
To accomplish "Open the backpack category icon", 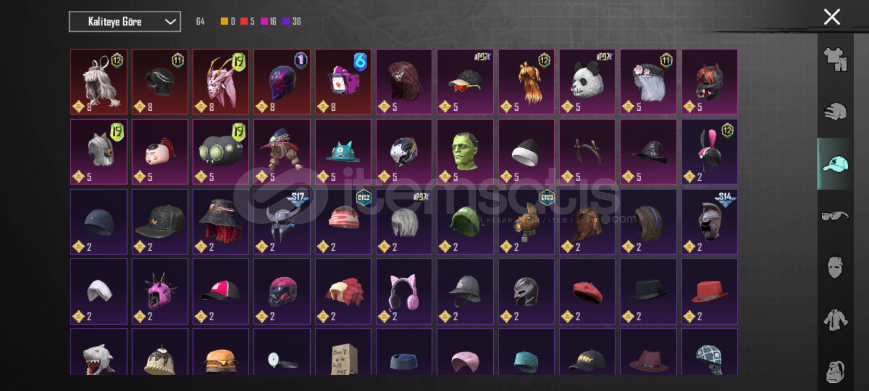I will 835,371.
